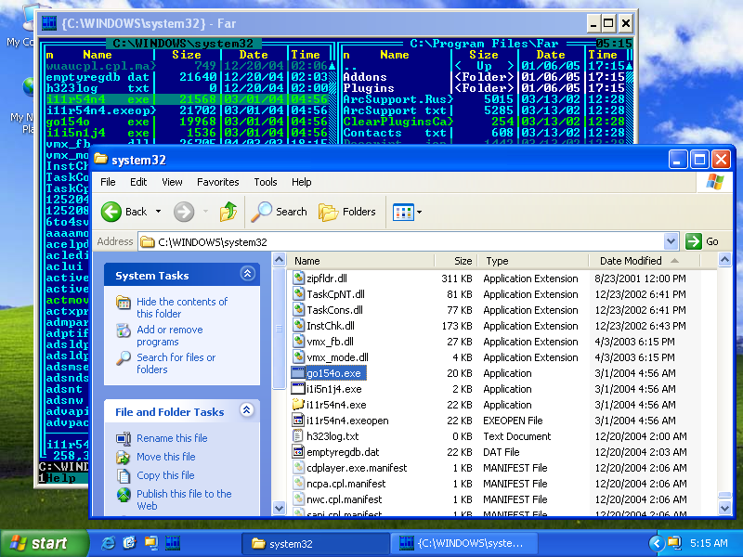
Task: Collapse the File and Folder Tasks panel
Action: point(246,410)
